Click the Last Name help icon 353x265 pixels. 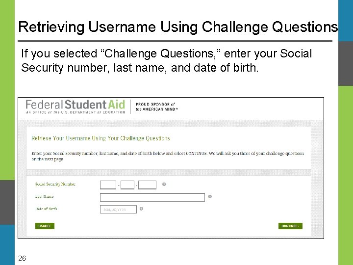pyautogui.click(x=210, y=197)
